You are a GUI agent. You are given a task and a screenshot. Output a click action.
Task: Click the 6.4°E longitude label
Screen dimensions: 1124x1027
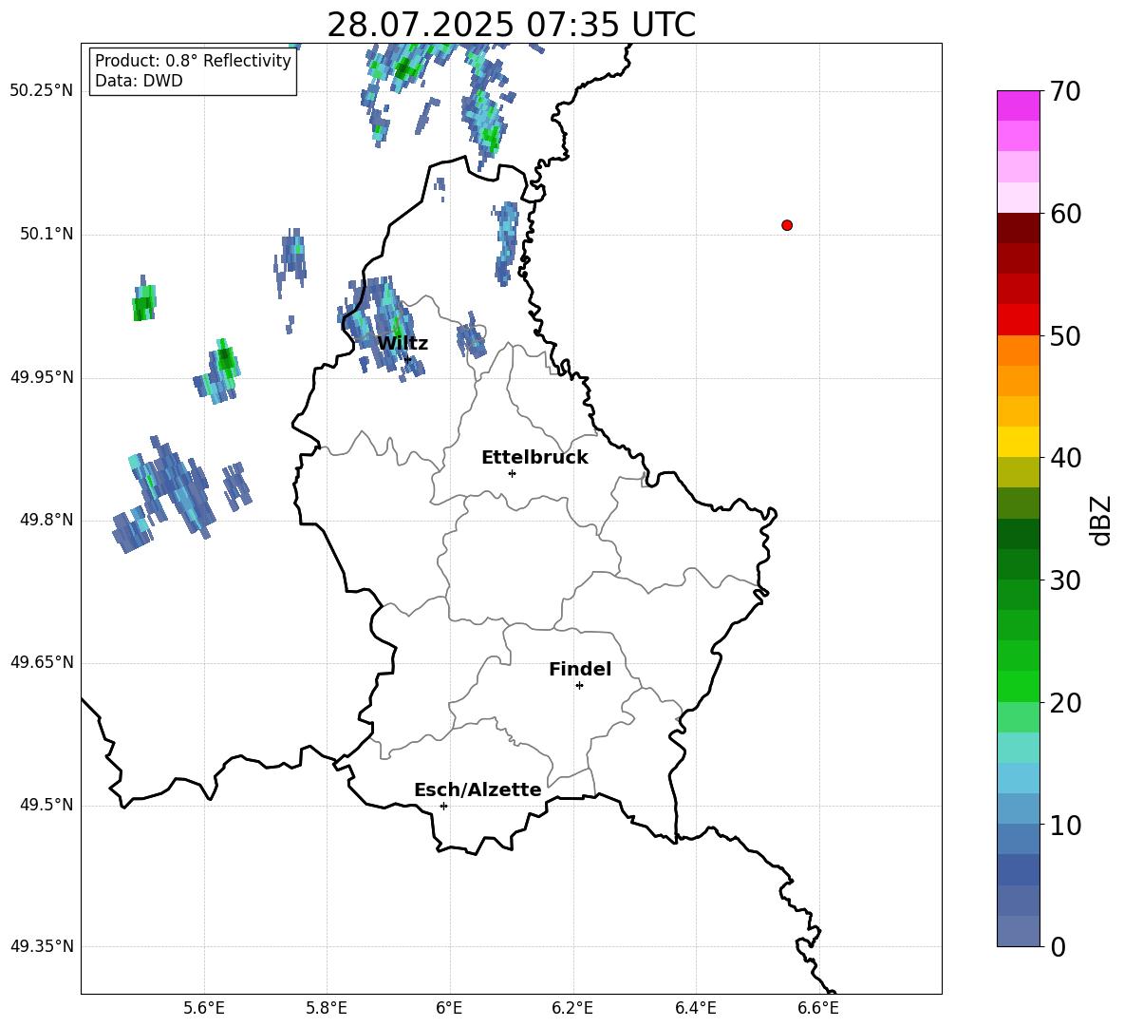(x=695, y=1008)
